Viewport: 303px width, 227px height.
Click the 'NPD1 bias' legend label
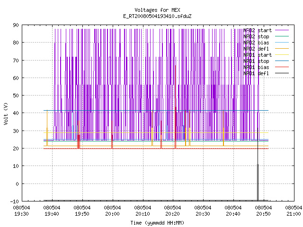(256, 67)
